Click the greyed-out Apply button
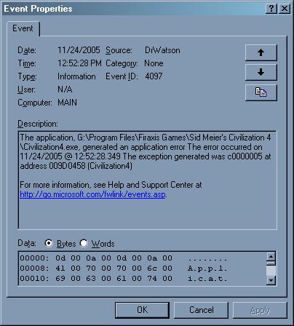This screenshot has height=326, width=294. coord(260,310)
